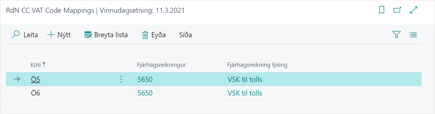Viewport: 435px width, 114px height.
Task: Click the Breyta lista edit-list icon
Action: tap(88, 35)
